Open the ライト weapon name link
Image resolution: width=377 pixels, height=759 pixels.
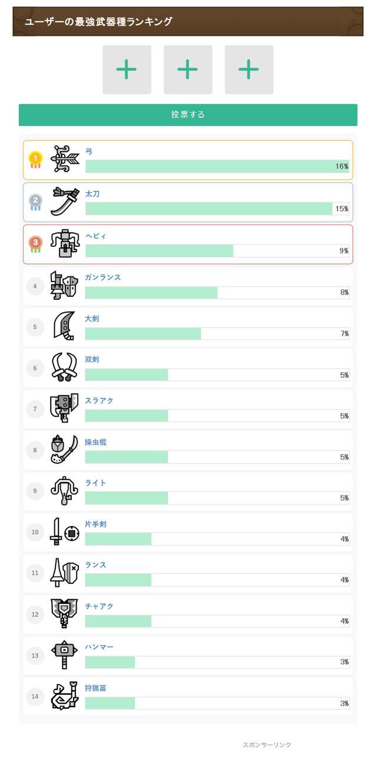click(x=95, y=483)
